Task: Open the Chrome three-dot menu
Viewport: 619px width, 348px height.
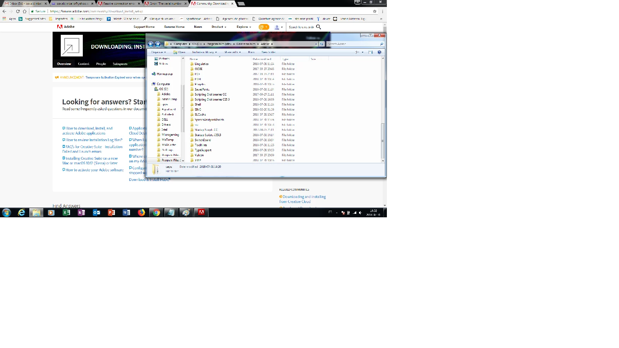Action: click(x=383, y=11)
